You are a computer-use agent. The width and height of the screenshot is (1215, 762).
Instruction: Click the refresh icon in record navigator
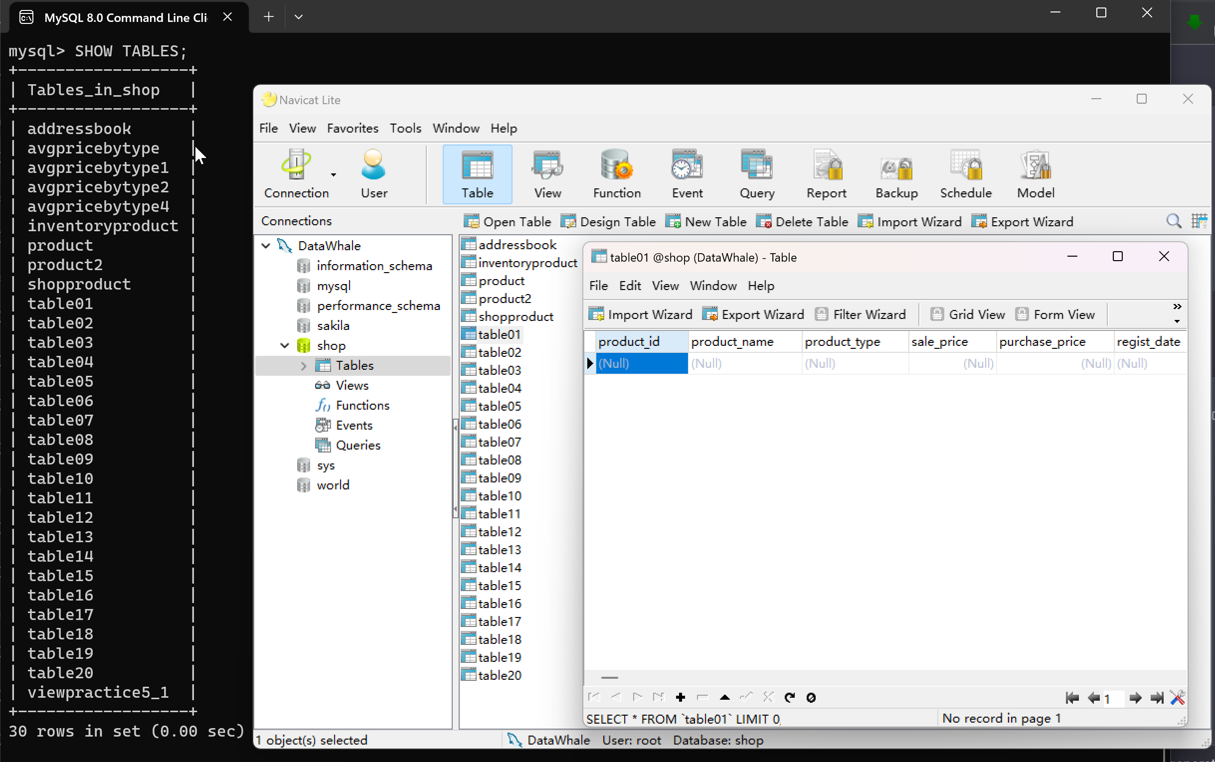790,697
